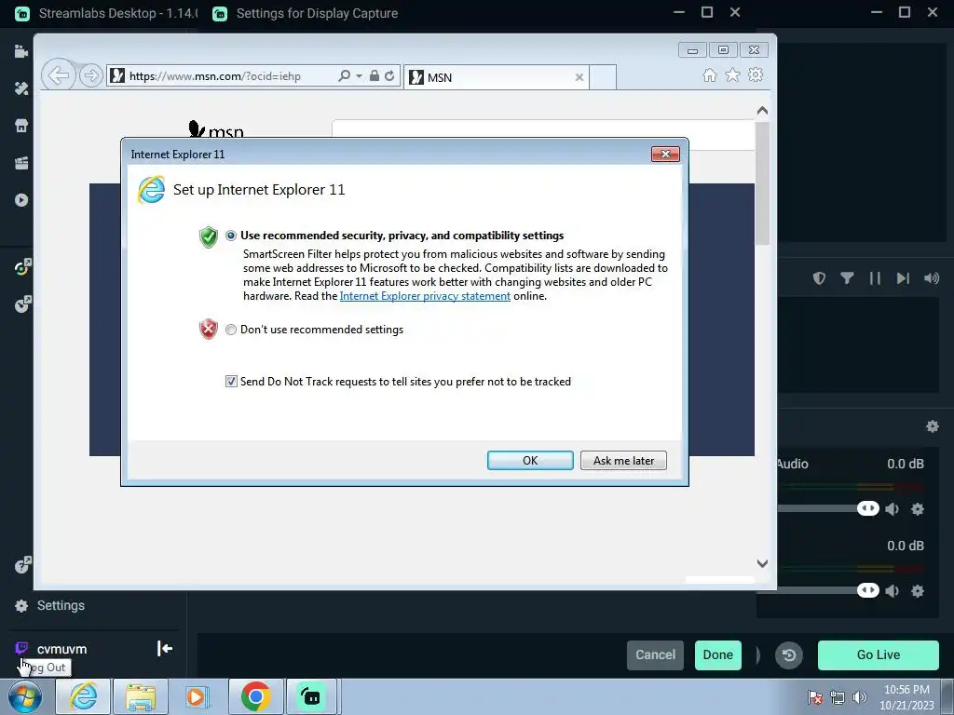Open the Themes icon in Streamlabs sidebar
954x715 pixels.
pos(21,88)
